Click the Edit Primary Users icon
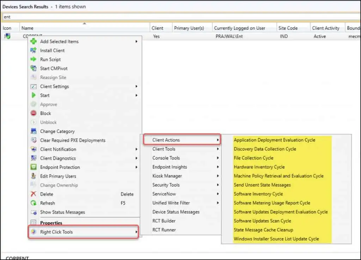Screen dimensions: 361x260 click(x=33, y=176)
